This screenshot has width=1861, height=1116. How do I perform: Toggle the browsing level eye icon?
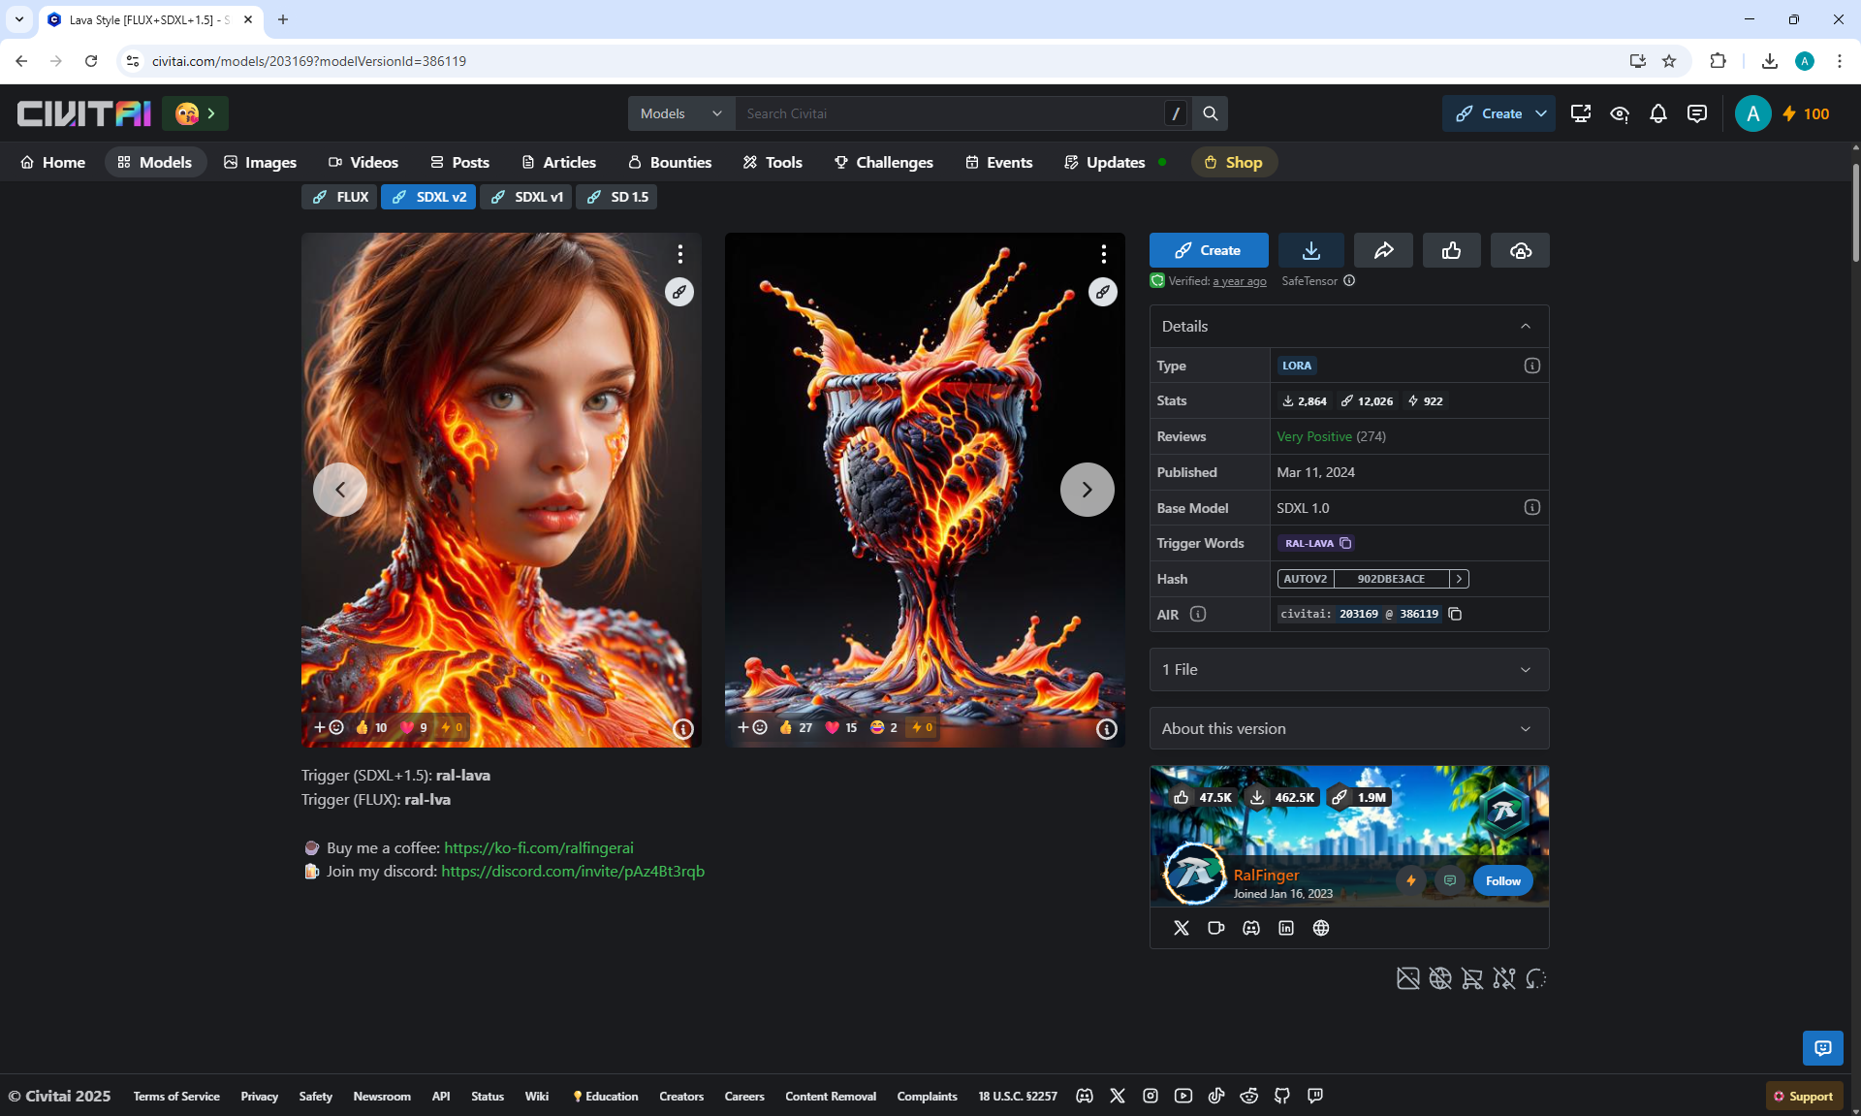click(1620, 113)
